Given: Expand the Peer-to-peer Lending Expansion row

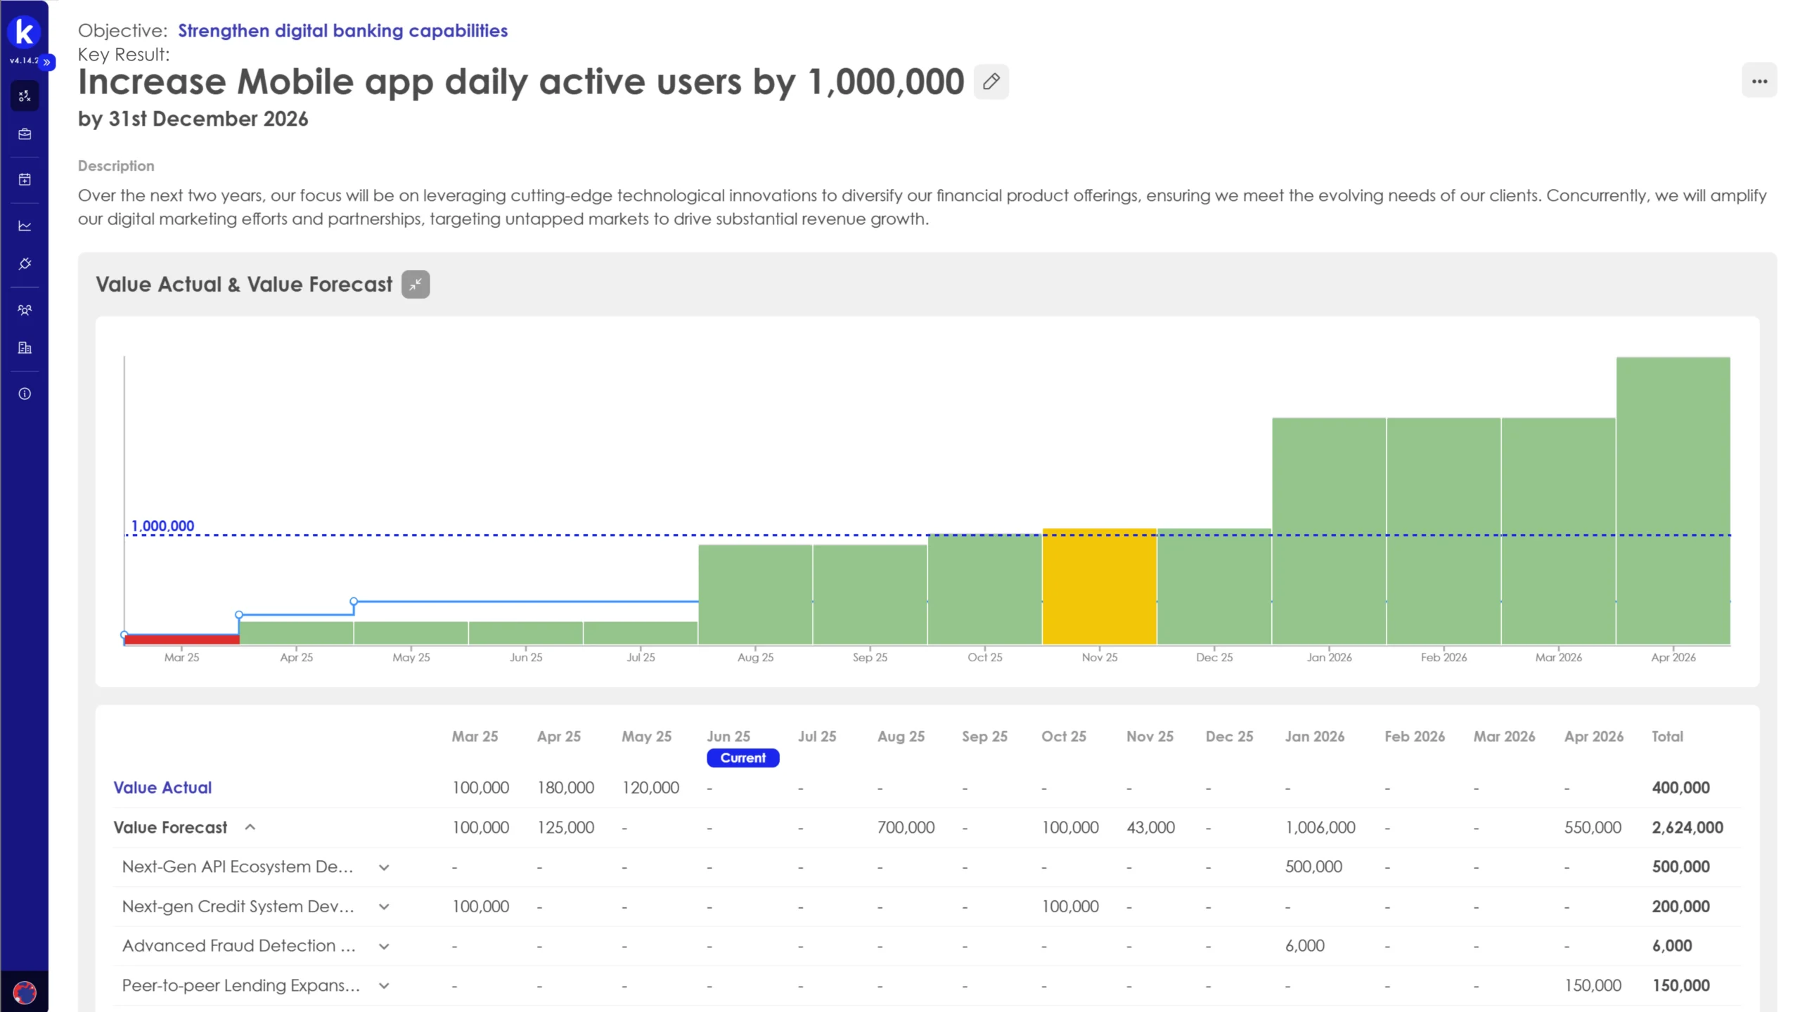Looking at the screenshot, I should tap(384, 985).
